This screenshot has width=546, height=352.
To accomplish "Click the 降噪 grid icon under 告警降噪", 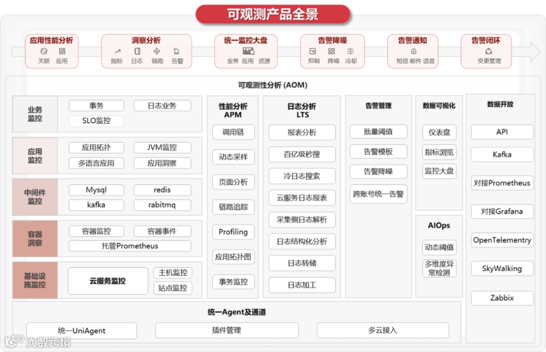I will point(332,52).
